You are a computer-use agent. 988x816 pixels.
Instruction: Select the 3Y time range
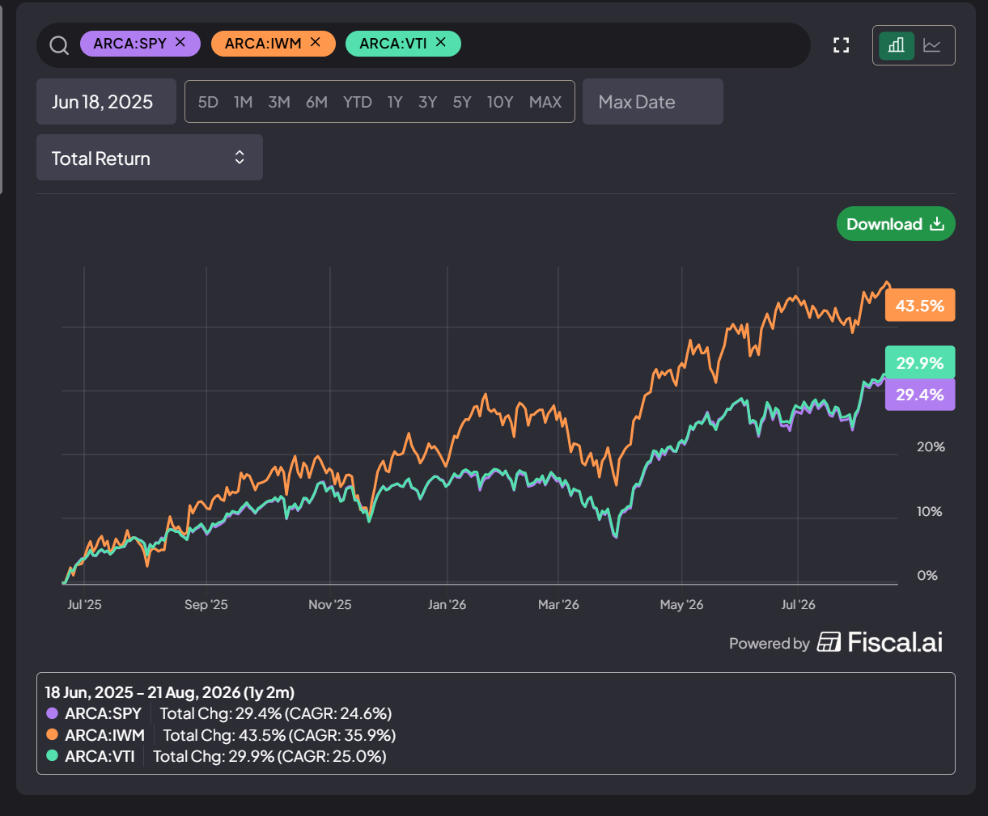tap(427, 102)
